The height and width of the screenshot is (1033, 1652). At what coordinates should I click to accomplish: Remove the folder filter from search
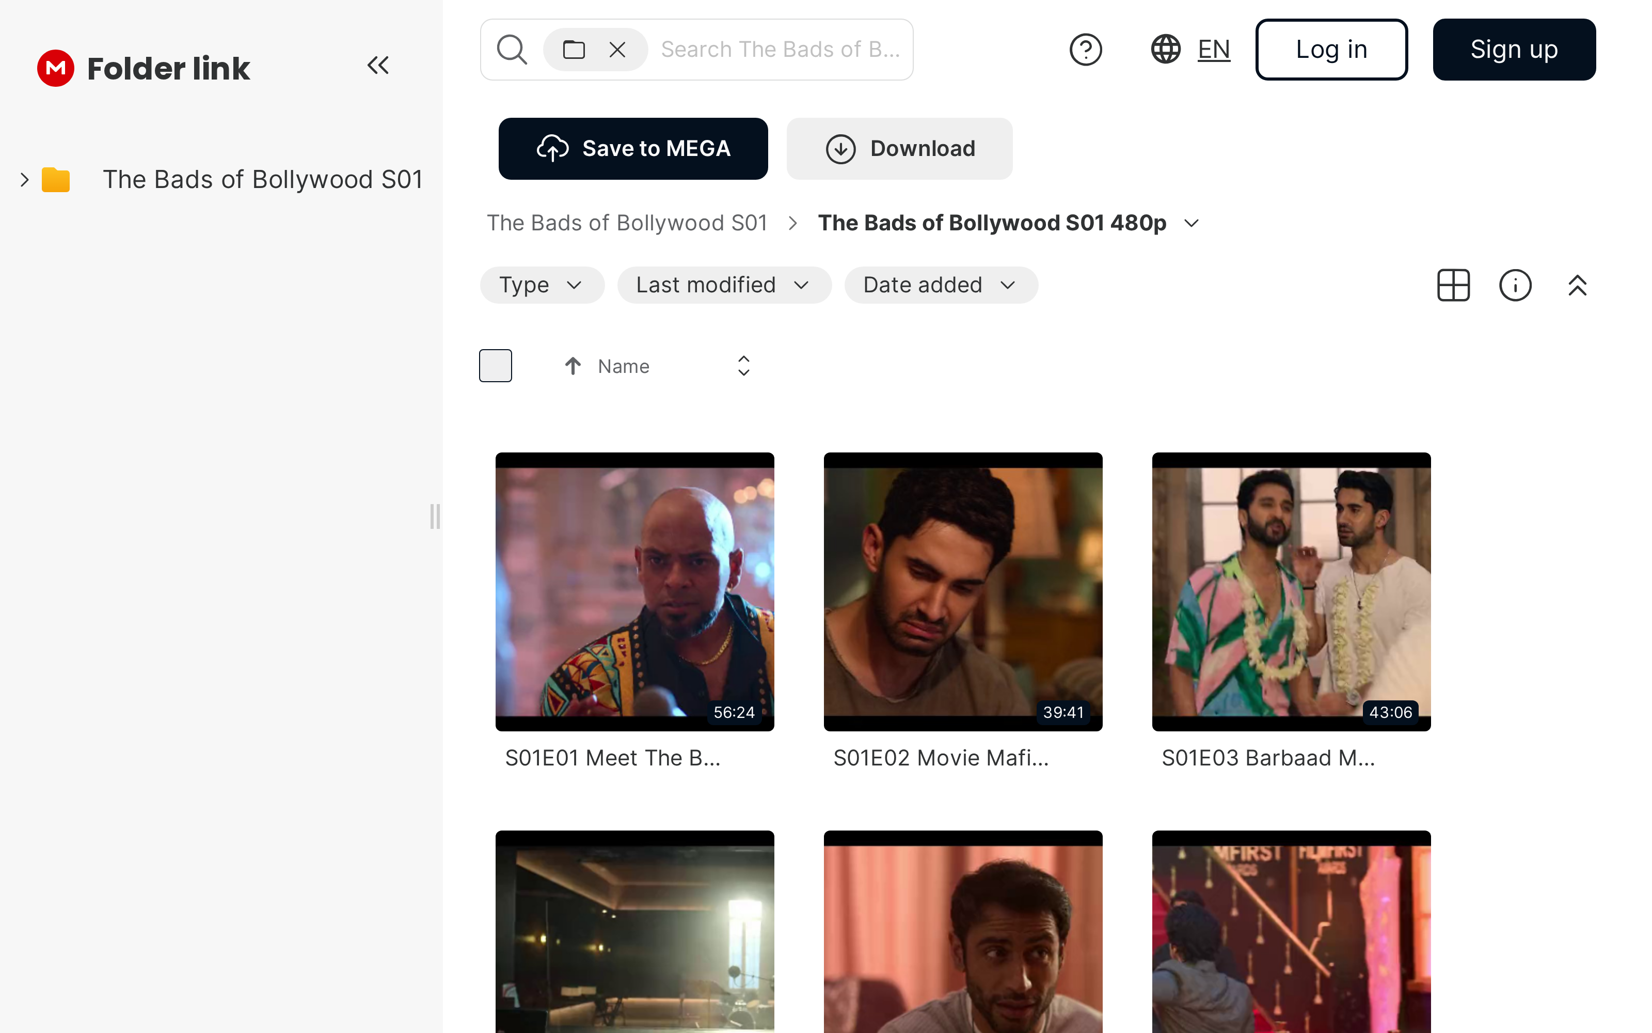point(617,49)
